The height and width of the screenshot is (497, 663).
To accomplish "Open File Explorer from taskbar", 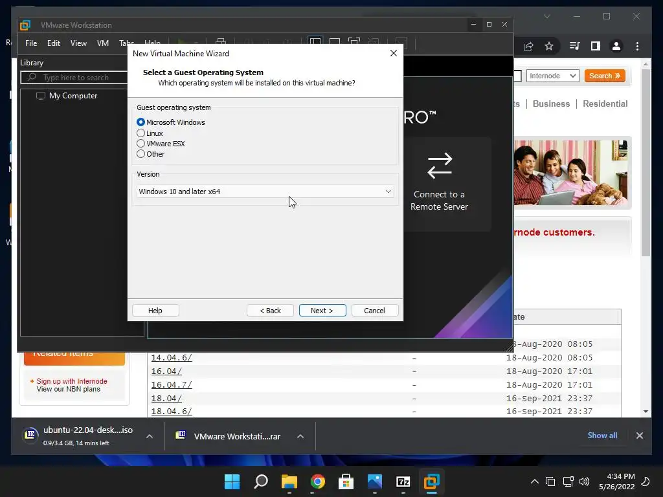I will pos(289,481).
